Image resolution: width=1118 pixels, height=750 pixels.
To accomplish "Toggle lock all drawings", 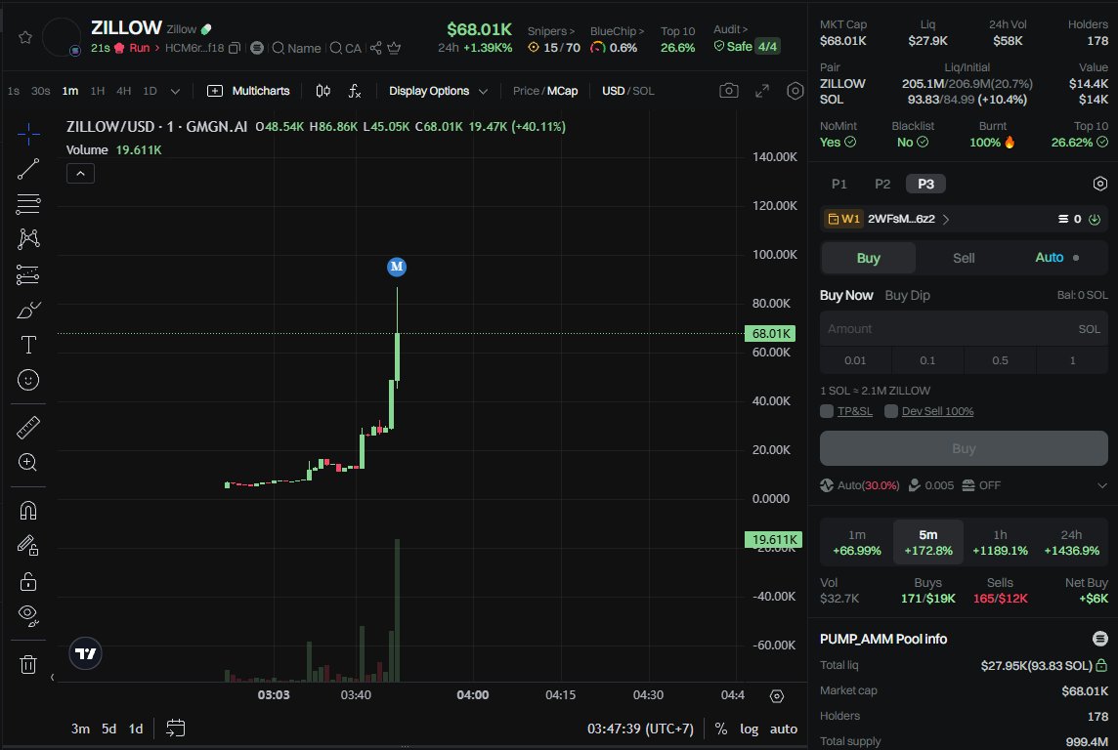I will (x=28, y=581).
